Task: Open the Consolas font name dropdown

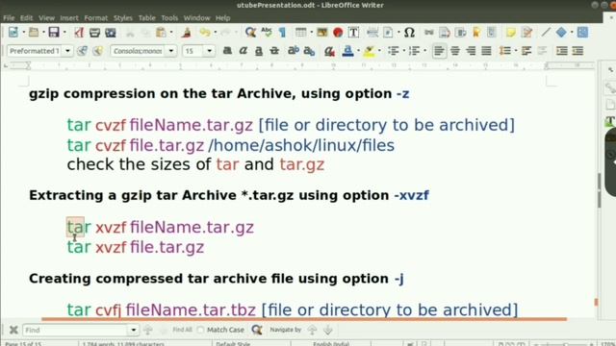Action: click(x=171, y=51)
